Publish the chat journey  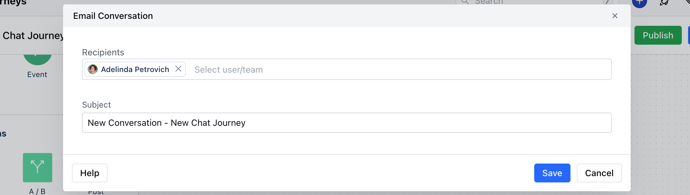click(x=658, y=35)
